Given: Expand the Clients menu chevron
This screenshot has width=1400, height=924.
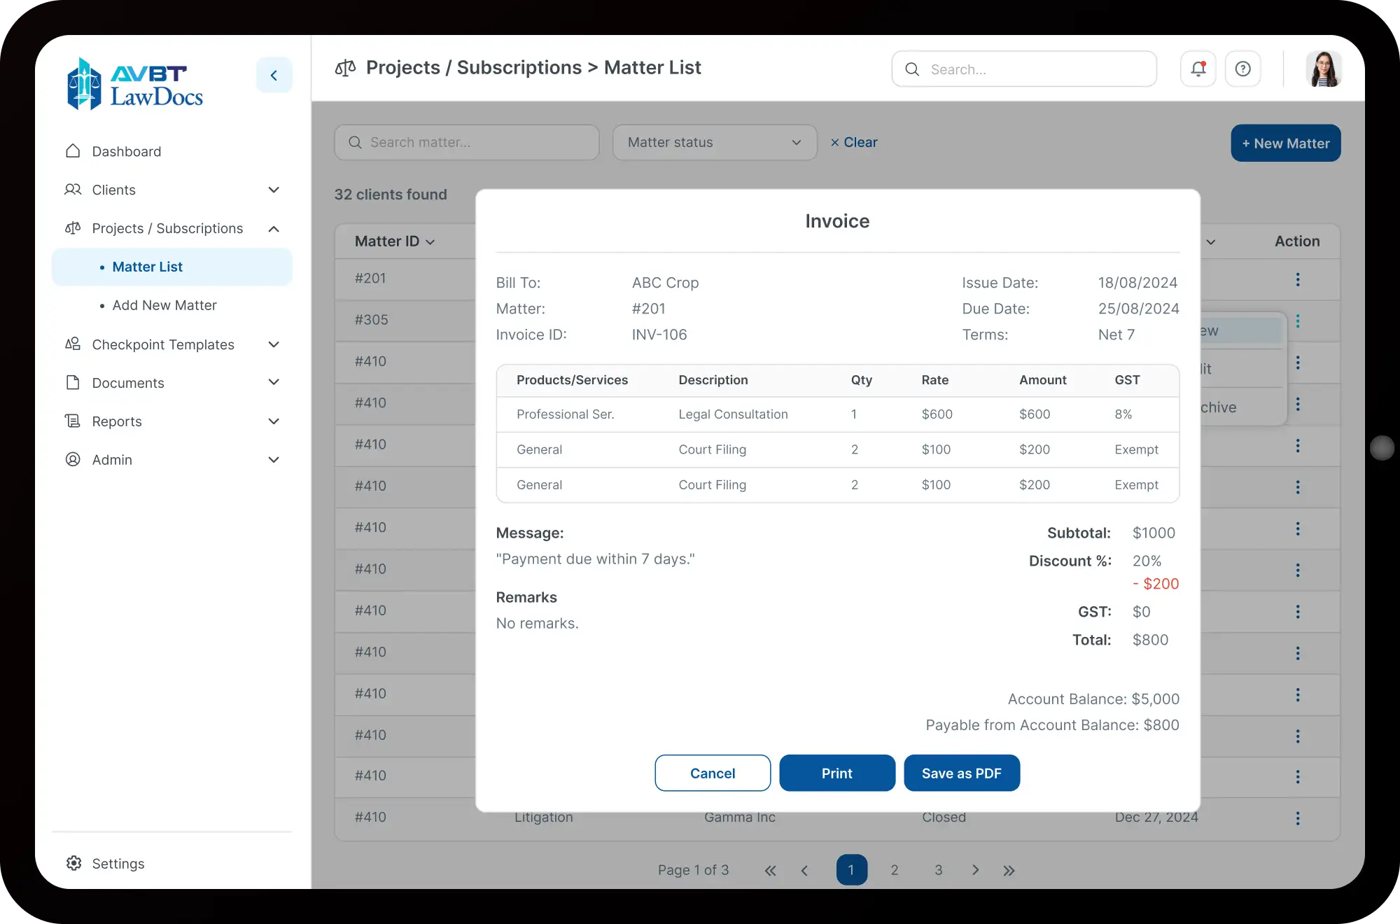Looking at the screenshot, I should tap(274, 190).
